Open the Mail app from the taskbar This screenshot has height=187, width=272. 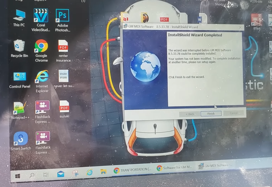click(61, 174)
